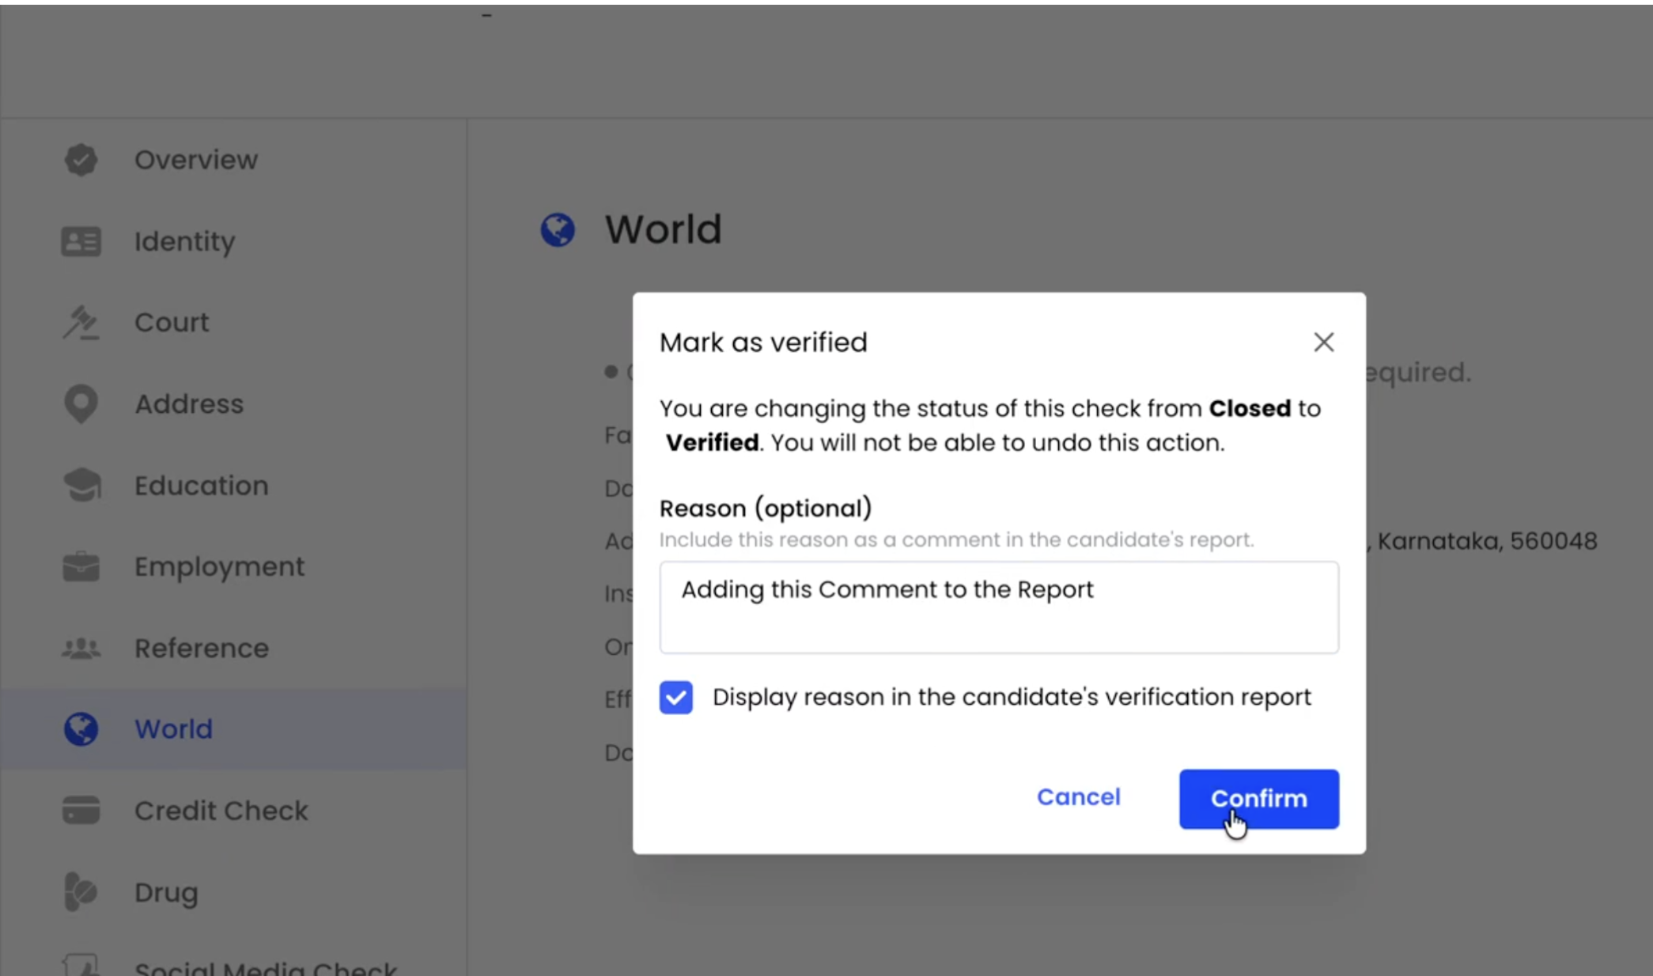The width and height of the screenshot is (1653, 976).
Task: Click the Education graduation cap icon
Action: [81, 486]
